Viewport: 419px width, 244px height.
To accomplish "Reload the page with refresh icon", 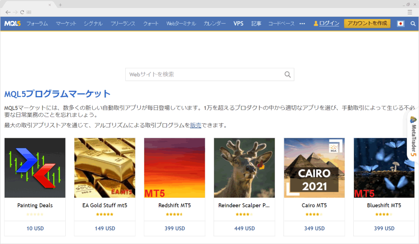I will click(22, 12).
